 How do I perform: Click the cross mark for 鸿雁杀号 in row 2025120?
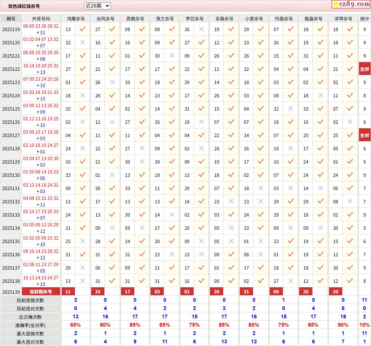click(82, 42)
